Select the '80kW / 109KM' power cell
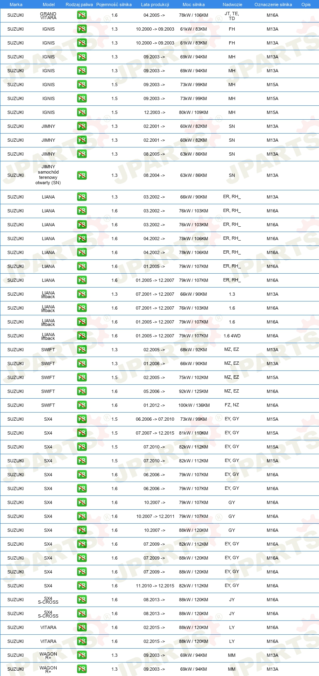The image size is (319, 676). pyautogui.click(x=193, y=112)
